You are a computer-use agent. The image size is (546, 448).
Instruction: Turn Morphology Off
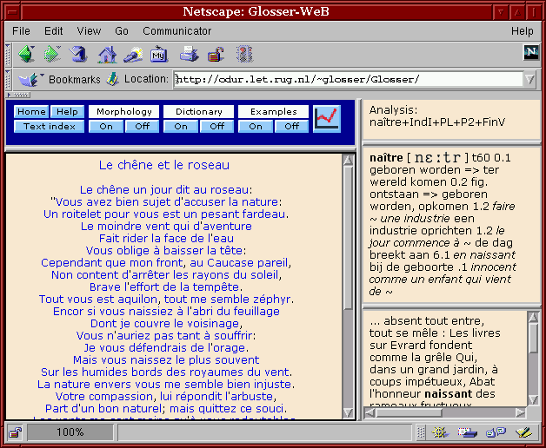[x=143, y=126]
